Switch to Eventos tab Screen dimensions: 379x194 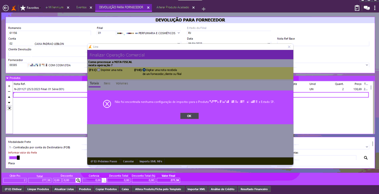pyautogui.click(x=81, y=7)
